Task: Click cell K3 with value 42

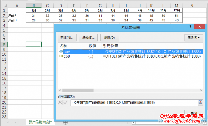Action: point(151,20)
